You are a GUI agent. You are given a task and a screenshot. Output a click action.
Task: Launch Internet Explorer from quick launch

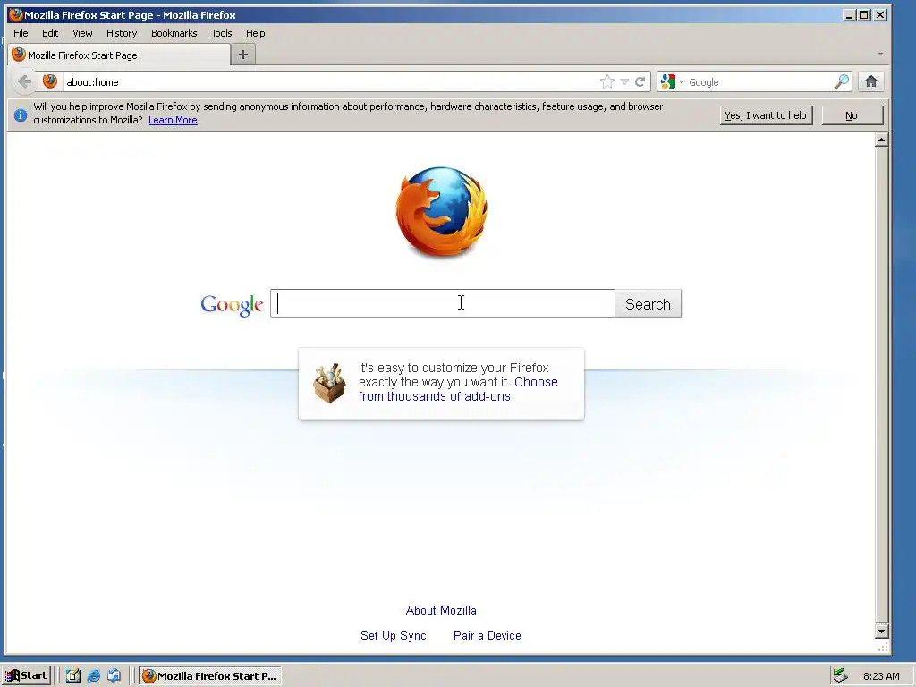93,676
